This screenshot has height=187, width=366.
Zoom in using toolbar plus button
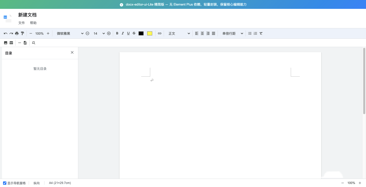pos(48,33)
